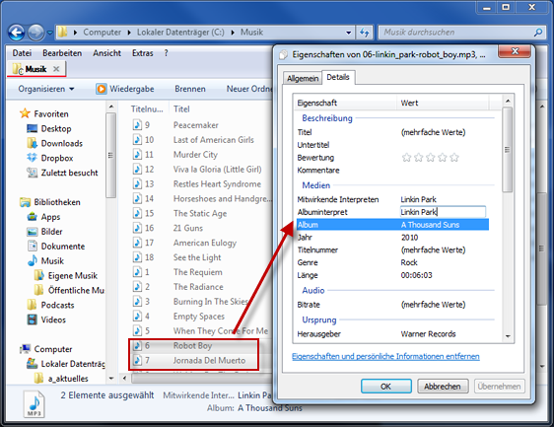Switch to the Allgemein tab
554x427 pixels.
[303, 78]
